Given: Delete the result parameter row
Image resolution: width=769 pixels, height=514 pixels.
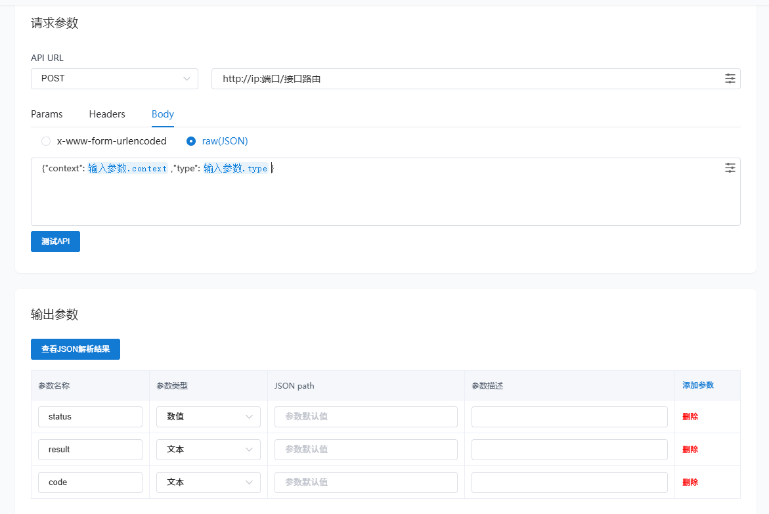Looking at the screenshot, I should [x=690, y=450].
